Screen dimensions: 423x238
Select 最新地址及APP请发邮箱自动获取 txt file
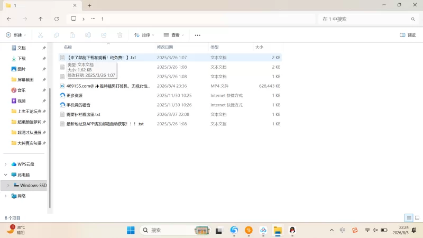click(170, 124)
